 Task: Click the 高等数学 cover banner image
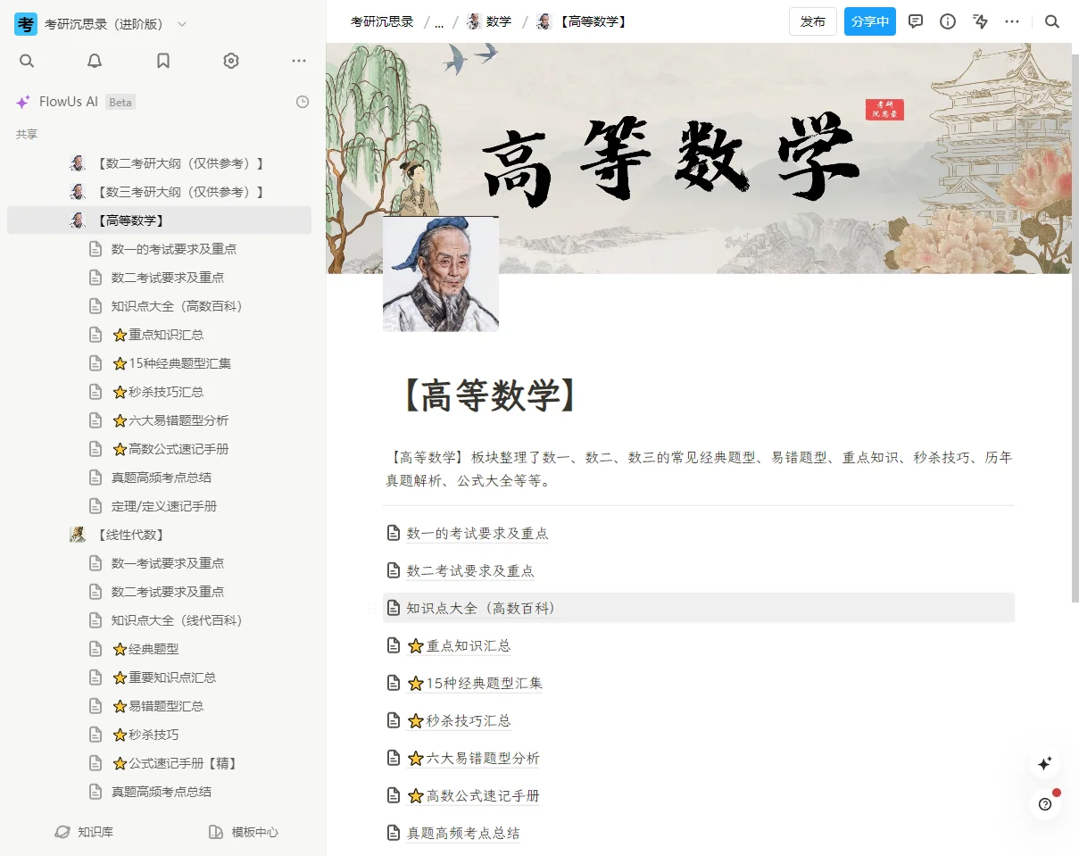coord(699,158)
